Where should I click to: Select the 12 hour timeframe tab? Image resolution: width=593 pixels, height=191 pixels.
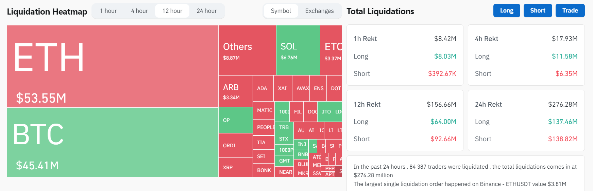point(172,11)
